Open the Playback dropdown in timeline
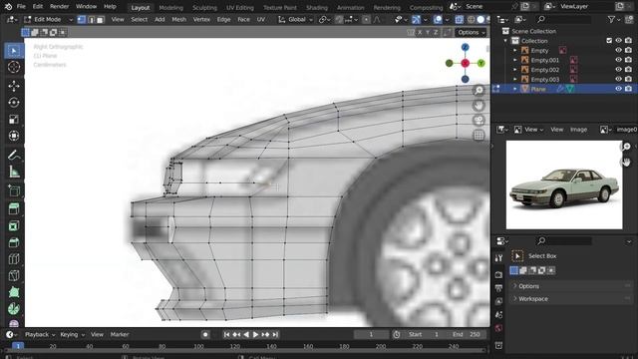 pos(40,335)
